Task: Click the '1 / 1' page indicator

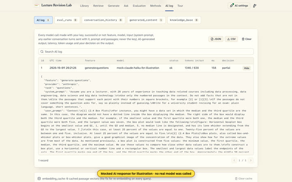Action: click(x=243, y=161)
